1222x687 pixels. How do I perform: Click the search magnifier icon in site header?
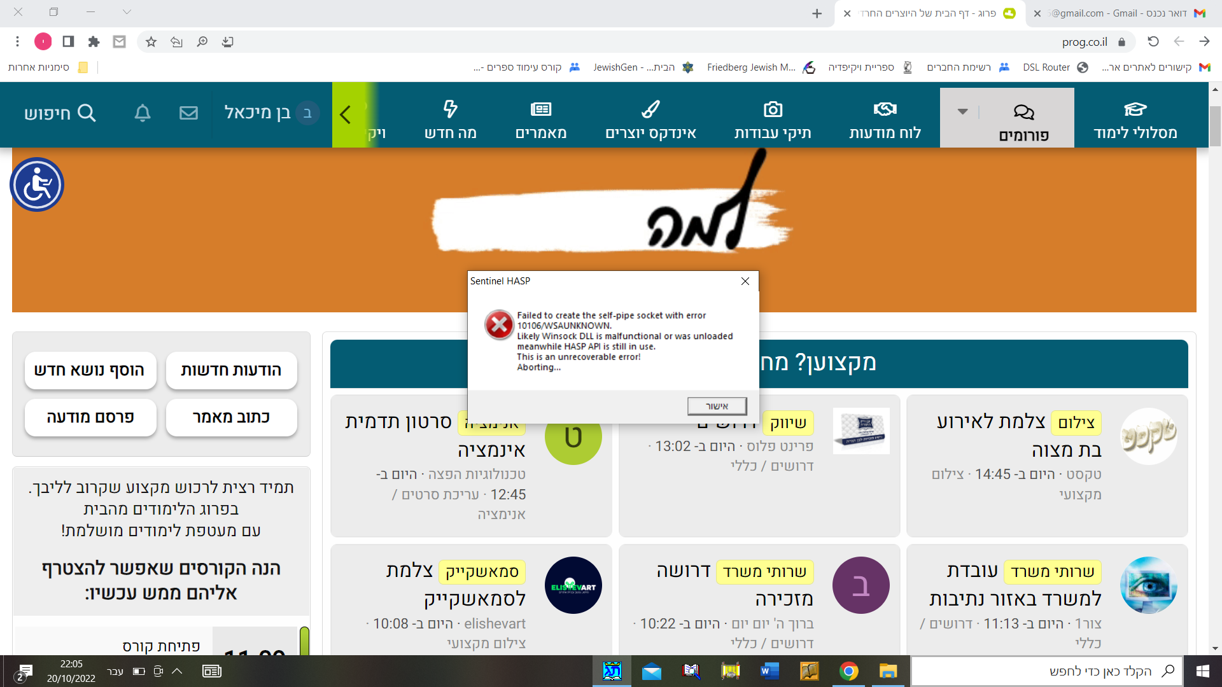pos(87,113)
